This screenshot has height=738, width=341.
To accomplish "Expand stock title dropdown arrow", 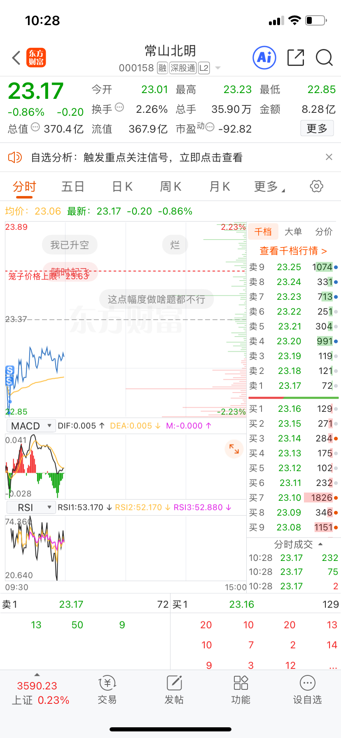I will coord(218,68).
